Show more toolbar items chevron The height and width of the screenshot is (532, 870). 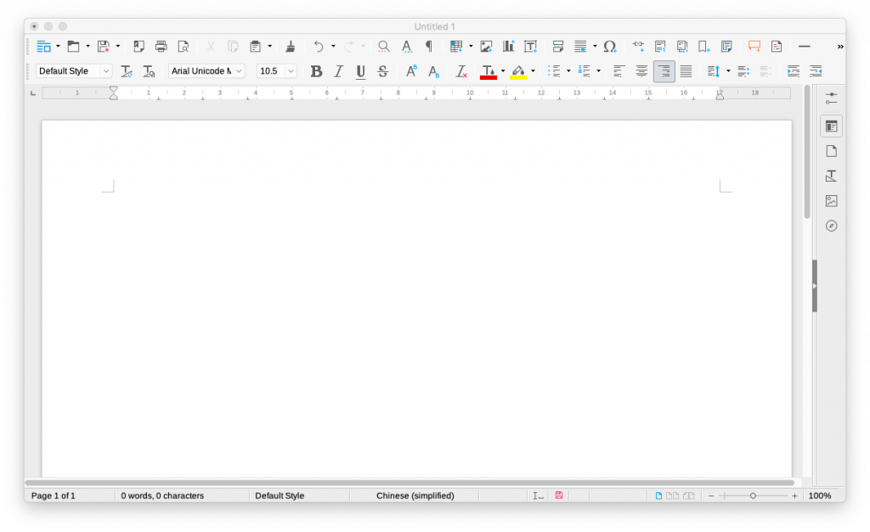point(840,47)
